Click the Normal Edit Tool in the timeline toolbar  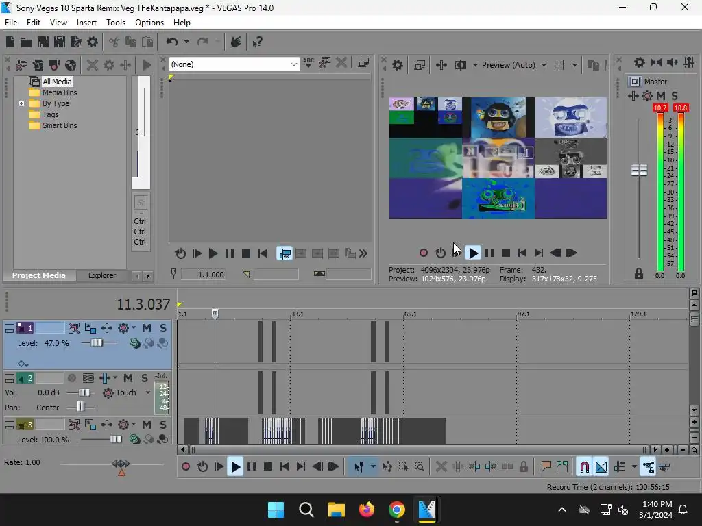pos(359,467)
